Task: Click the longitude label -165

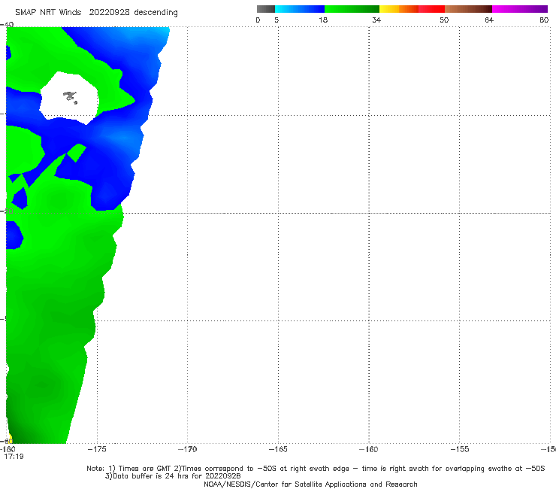Action: [x=278, y=449]
